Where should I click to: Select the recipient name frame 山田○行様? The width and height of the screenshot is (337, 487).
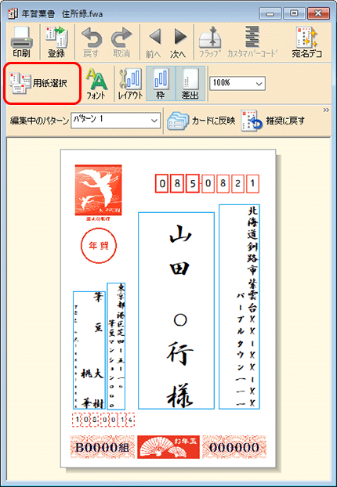[176, 311]
